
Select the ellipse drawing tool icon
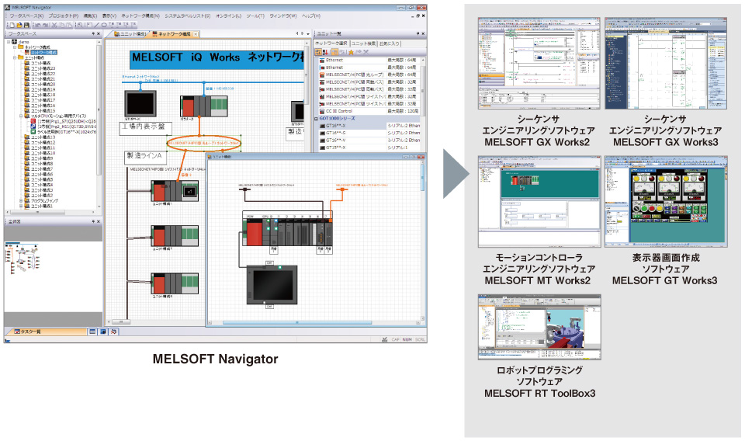[104, 25]
